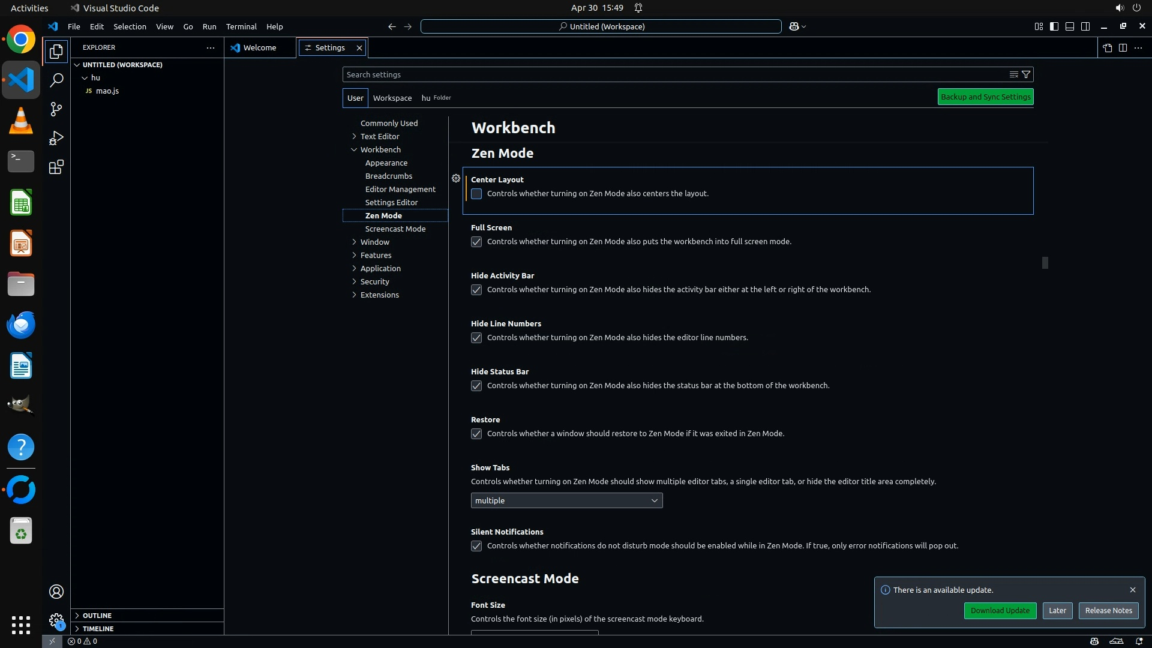
Task: Enable the Center Layout checkbox
Action: (x=476, y=194)
